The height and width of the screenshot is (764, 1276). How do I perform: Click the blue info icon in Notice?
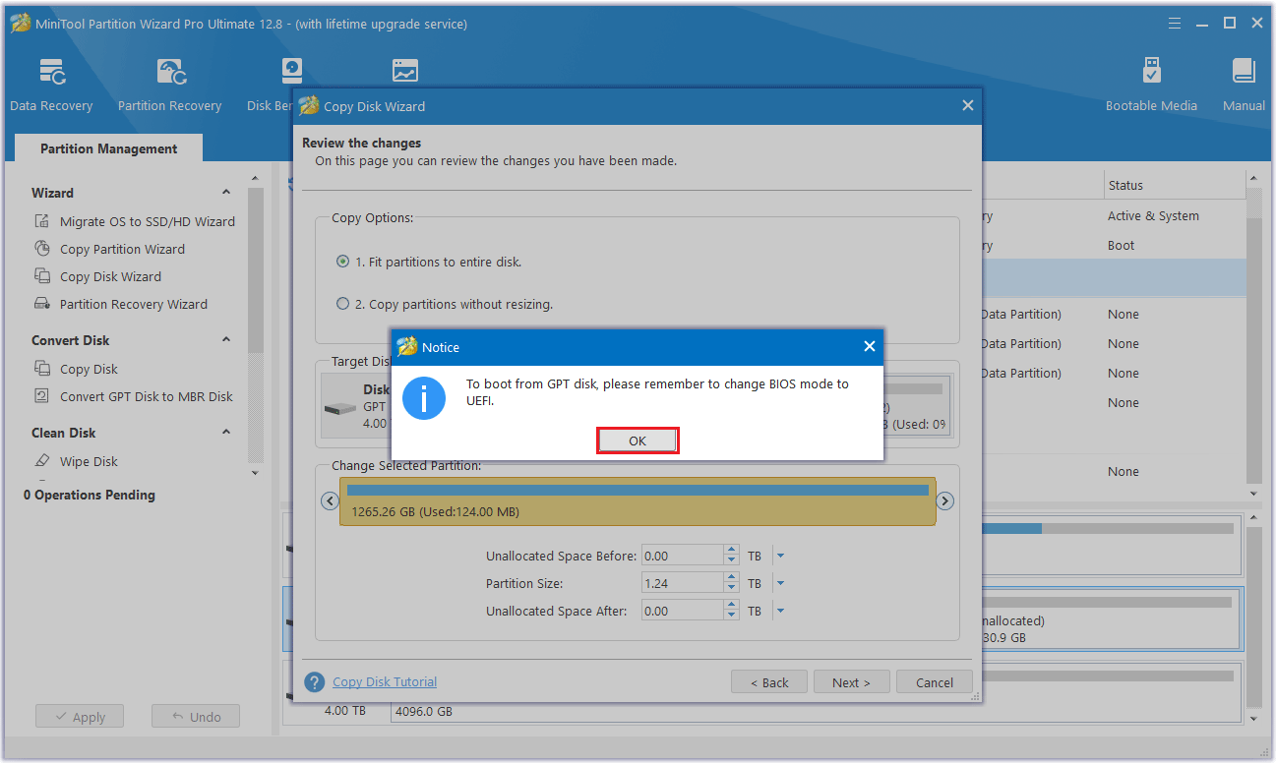point(425,398)
